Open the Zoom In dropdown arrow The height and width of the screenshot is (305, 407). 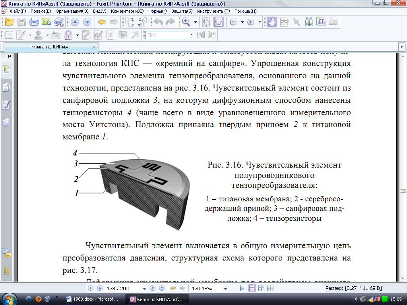(260, 22)
